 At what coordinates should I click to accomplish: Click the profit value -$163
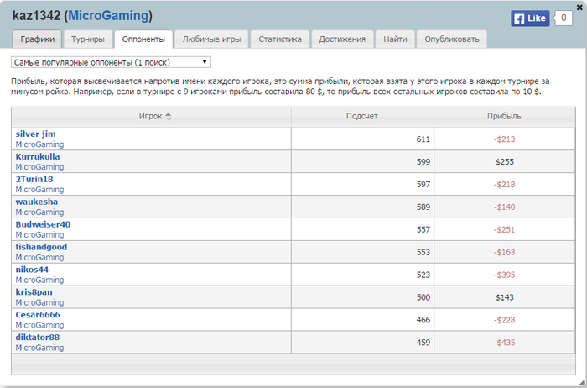pyautogui.click(x=504, y=252)
